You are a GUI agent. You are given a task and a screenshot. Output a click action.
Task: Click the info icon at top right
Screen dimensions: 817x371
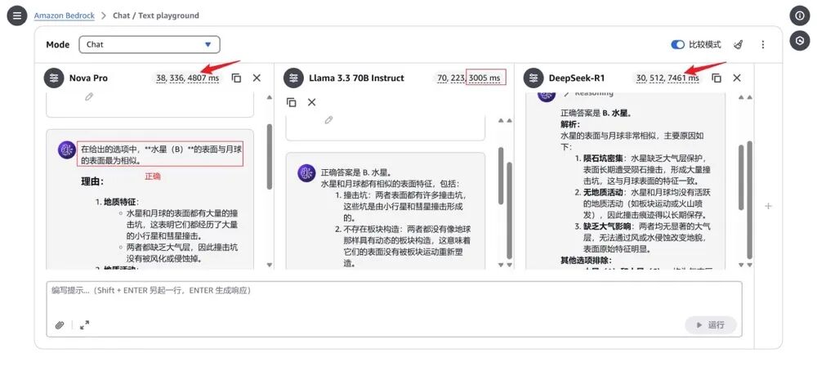(799, 16)
